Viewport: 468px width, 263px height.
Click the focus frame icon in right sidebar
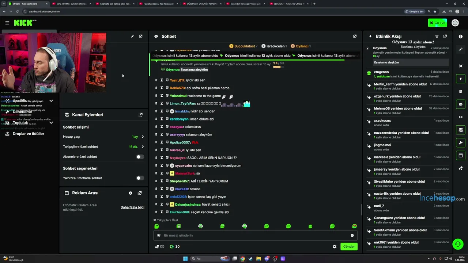461,66
